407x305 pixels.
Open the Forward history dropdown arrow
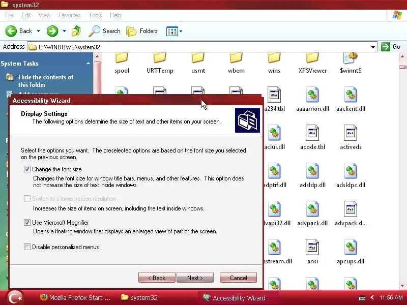click(64, 31)
